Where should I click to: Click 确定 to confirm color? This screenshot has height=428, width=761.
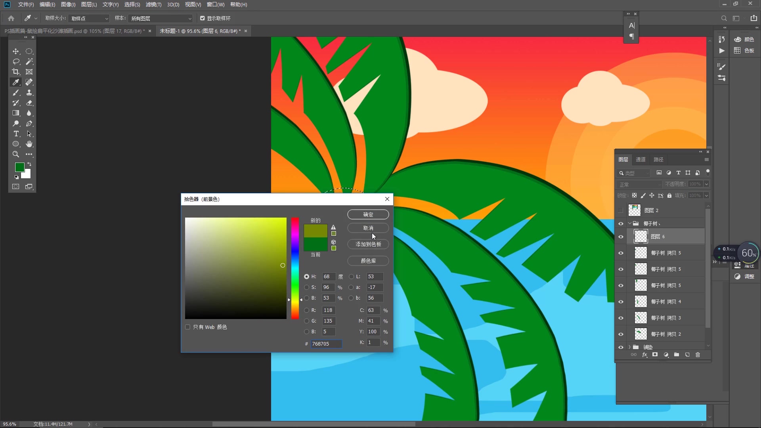[367, 214]
